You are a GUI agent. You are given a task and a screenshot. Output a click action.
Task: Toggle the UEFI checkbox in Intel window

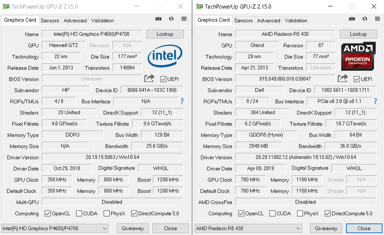point(163,79)
